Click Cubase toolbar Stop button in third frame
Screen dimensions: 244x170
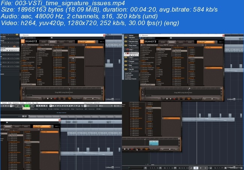tap(23, 106)
